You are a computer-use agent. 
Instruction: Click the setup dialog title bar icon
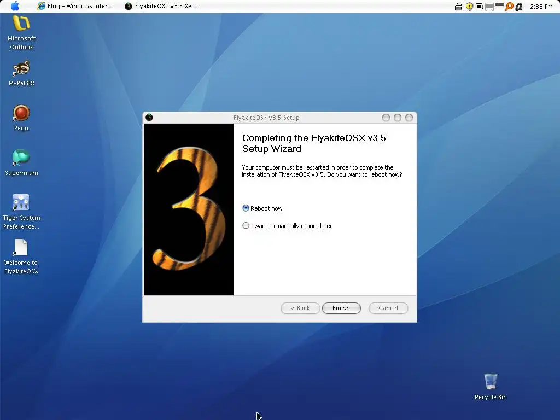coord(149,118)
